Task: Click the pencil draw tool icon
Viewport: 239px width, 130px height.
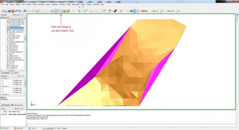Action: pos(121,11)
